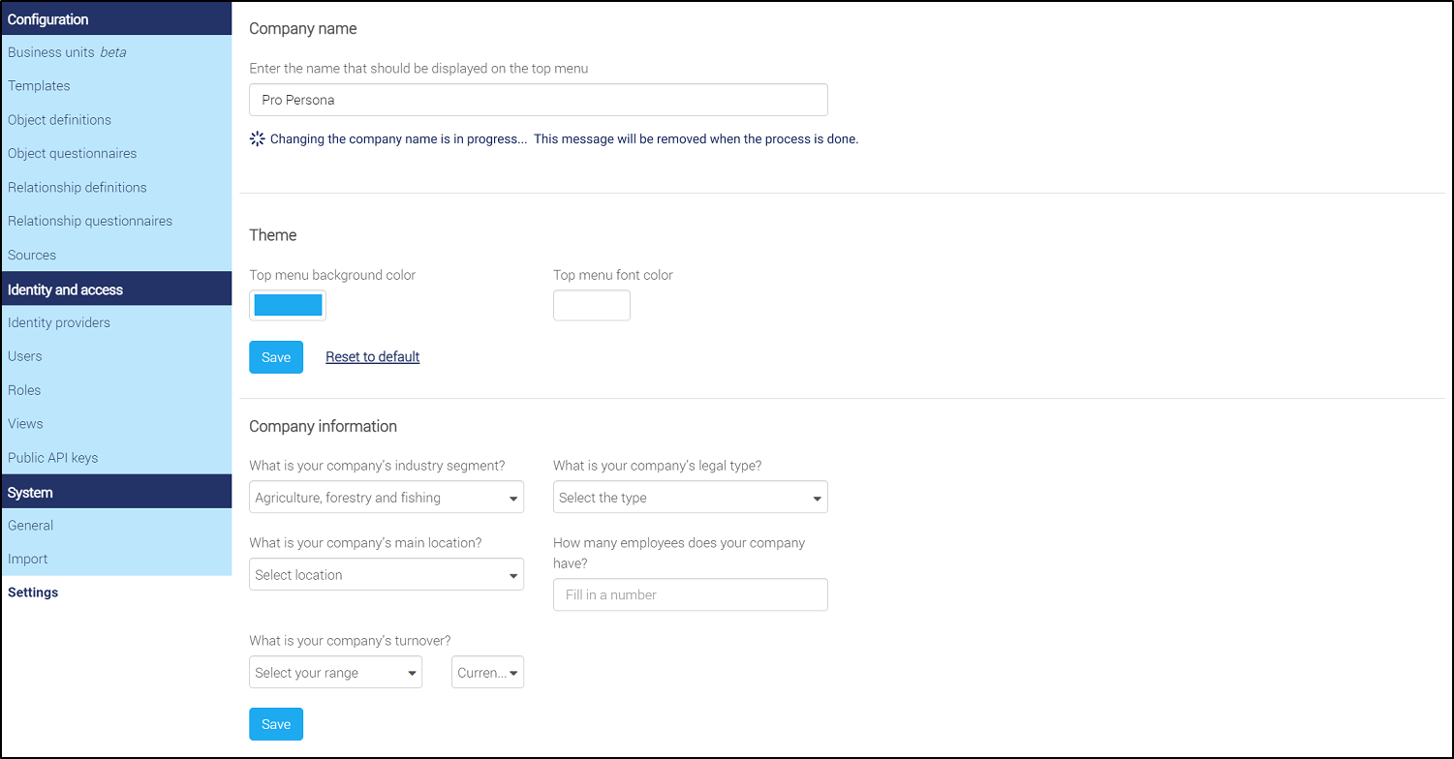Open industry segment dropdown
Screen dimensions: 1454x759
[387, 498]
